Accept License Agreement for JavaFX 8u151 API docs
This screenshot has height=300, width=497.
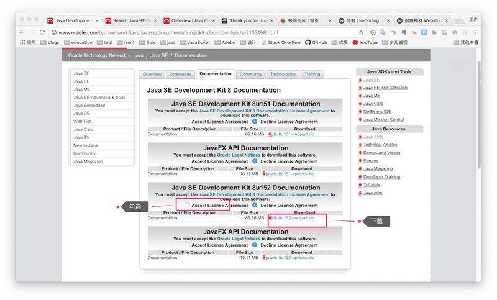pos(187,161)
